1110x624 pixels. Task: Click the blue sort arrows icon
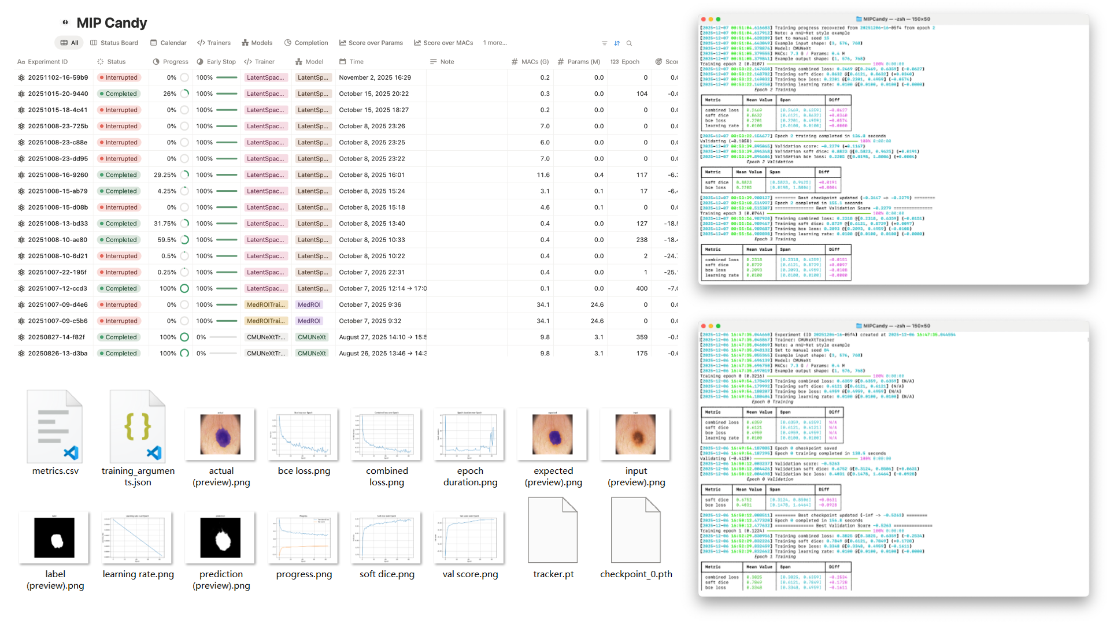tap(616, 43)
